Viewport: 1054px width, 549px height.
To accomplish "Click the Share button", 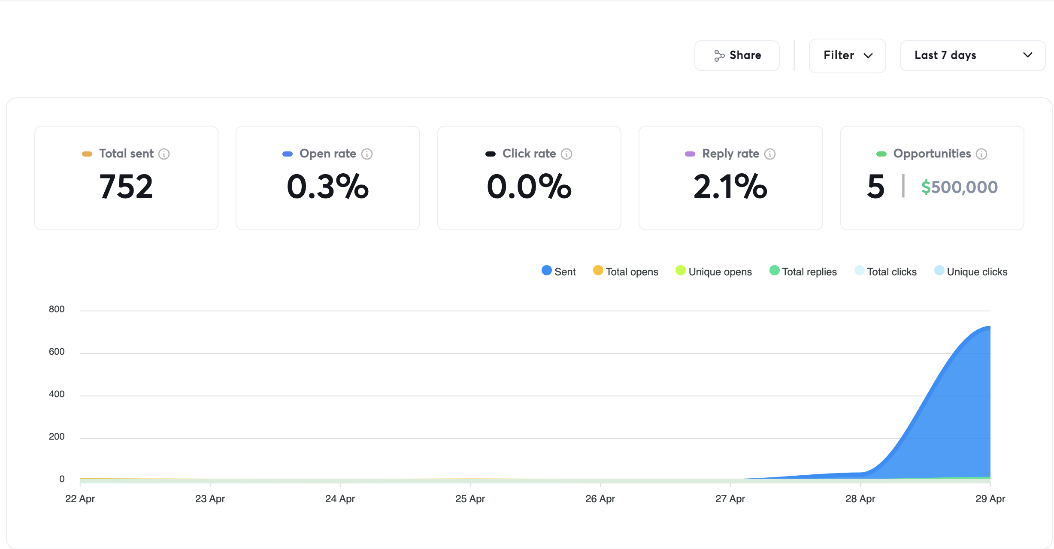I will coord(737,56).
